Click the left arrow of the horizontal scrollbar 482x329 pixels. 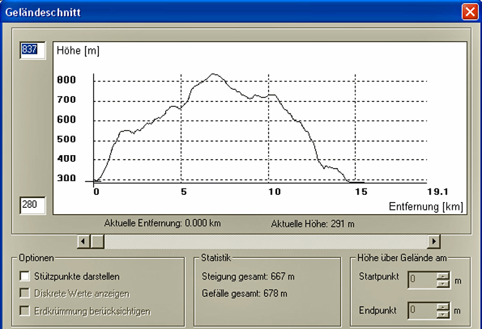pyautogui.click(x=84, y=241)
